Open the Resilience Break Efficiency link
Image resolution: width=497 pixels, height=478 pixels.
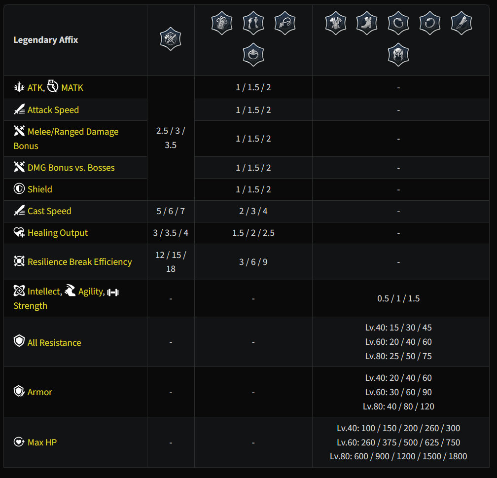pyautogui.click(x=79, y=262)
